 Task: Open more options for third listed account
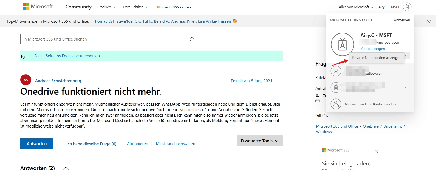407,87
